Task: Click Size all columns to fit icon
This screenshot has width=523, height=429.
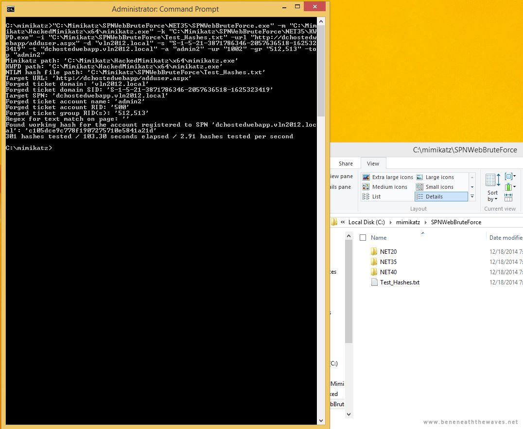Action: coord(508,197)
